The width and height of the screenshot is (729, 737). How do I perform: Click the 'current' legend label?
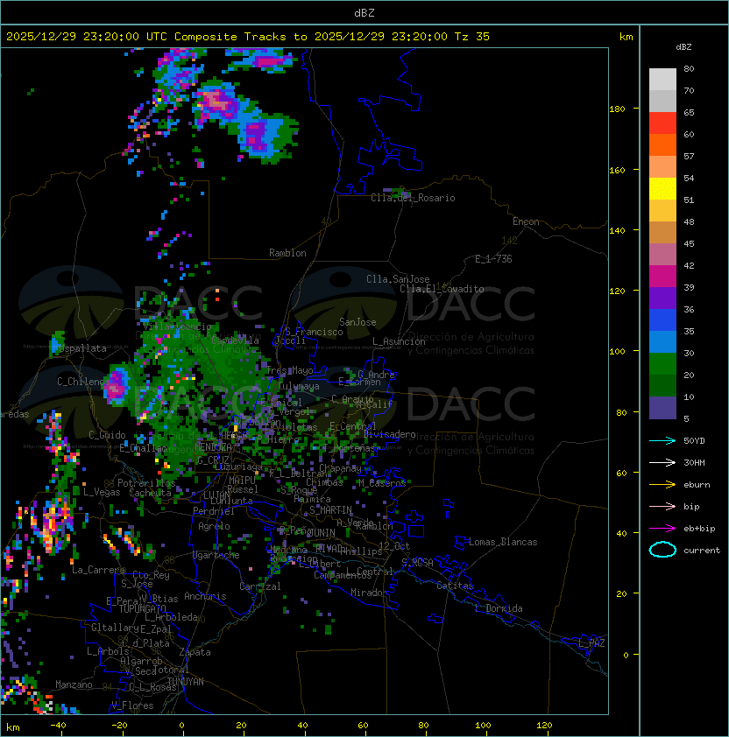[x=702, y=551]
